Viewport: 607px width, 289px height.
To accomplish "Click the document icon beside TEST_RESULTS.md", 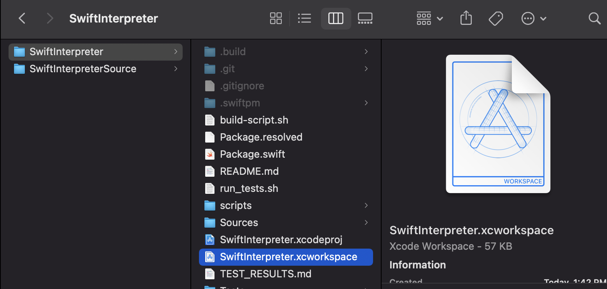I will point(210,274).
